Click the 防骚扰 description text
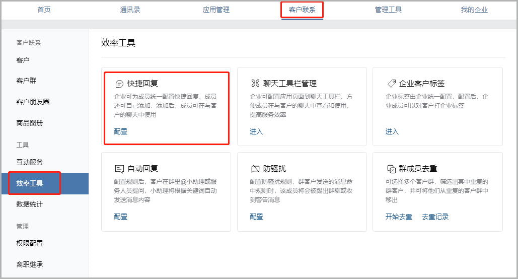This screenshot has height=279, width=518. [x=301, y=191]
